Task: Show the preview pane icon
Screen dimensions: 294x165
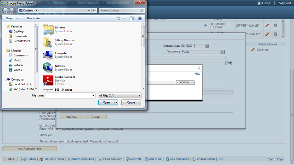Action: [131, 18]
